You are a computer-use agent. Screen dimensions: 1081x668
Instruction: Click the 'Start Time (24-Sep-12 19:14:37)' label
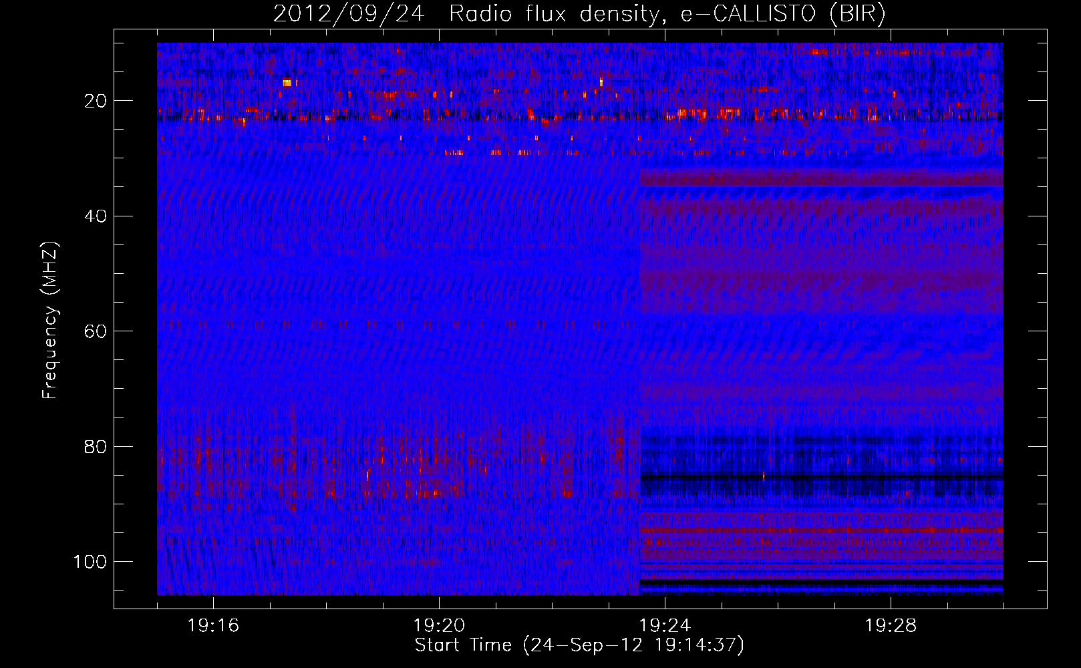pyautogui.click(x=579, y=645)
